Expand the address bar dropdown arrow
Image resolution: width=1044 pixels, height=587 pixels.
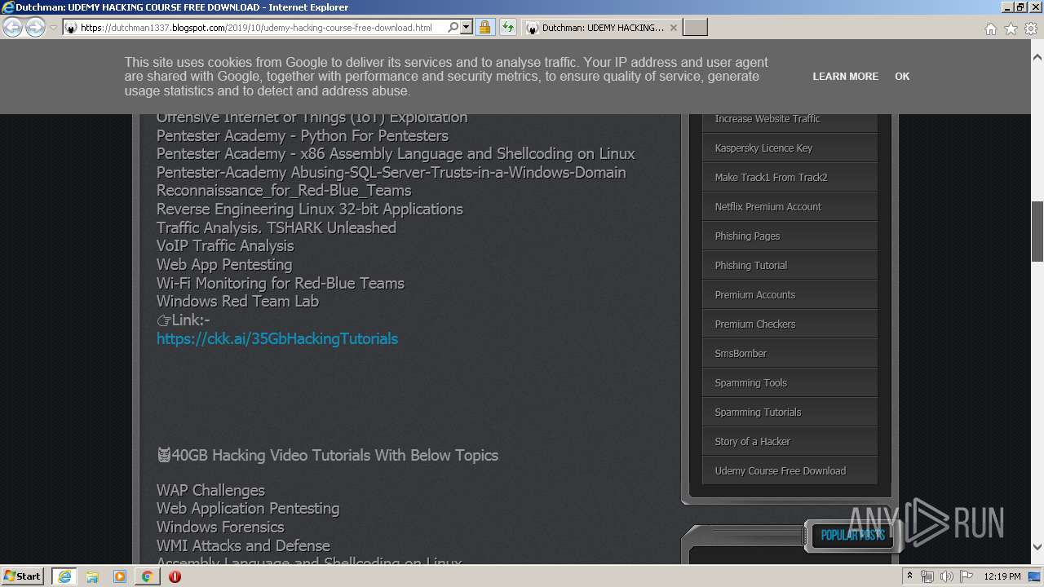coord(467,27)
